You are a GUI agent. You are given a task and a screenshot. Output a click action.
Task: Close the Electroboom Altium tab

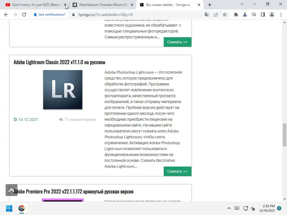click(132, 5)
